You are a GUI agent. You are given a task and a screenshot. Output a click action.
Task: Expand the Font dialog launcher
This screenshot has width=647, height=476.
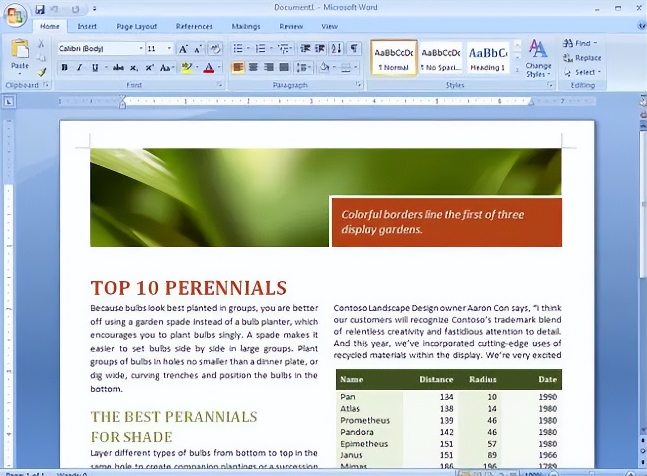coord(219,85)
